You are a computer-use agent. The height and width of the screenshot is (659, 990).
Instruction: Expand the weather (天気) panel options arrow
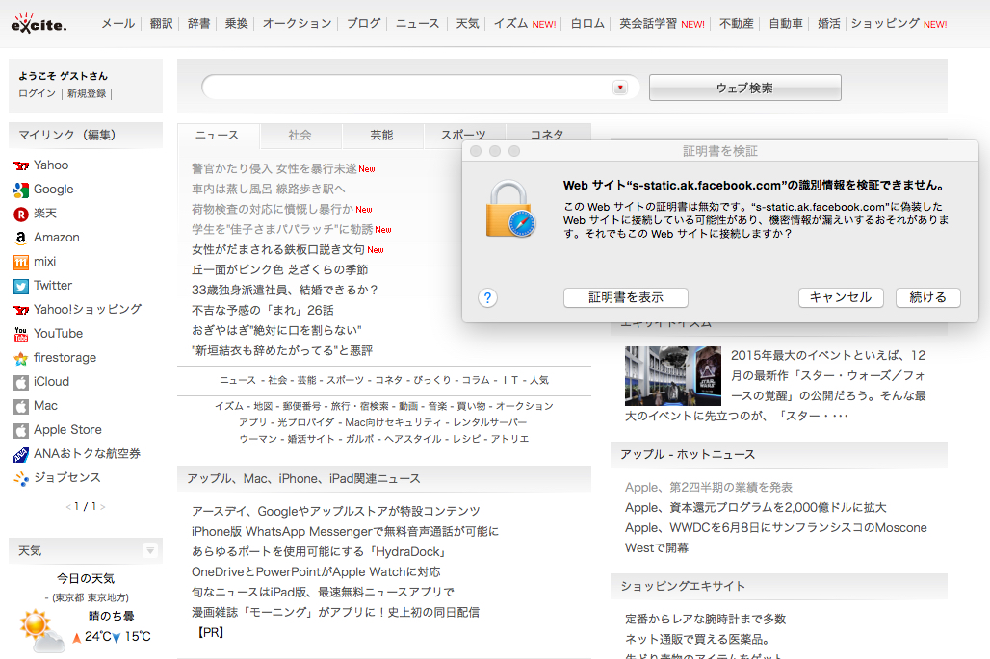(149, 550)
